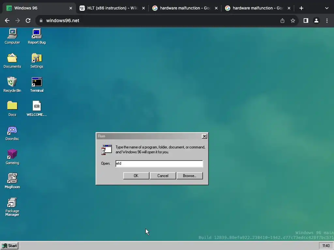334x250 pixels.
Task: Confirm the Run dialog with OK
Action: (x=136, y=176)
